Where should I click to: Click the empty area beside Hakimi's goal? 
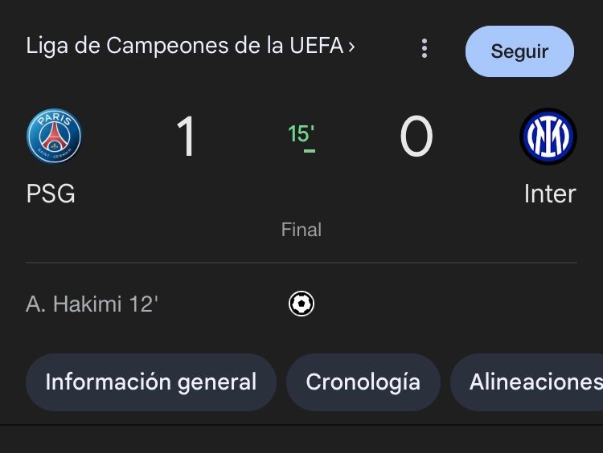tap(446, 304)
